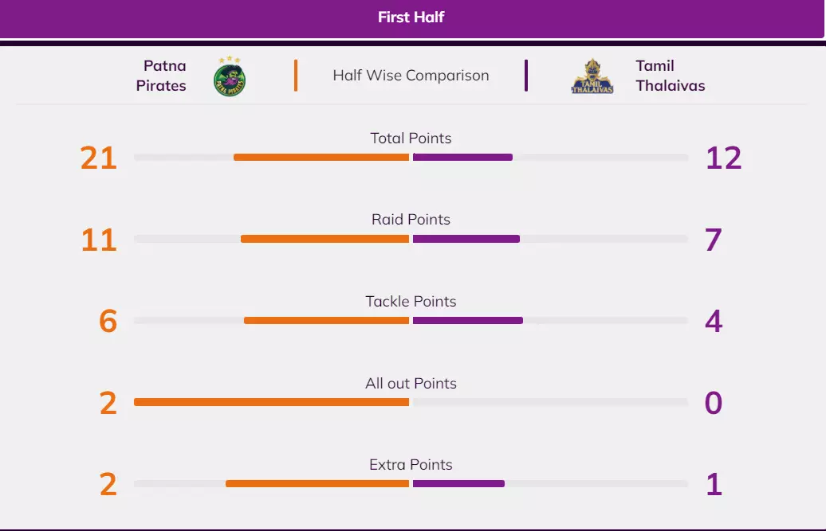Select the First Half tab
The image size is (826, 531).
[x=411, y=17]
